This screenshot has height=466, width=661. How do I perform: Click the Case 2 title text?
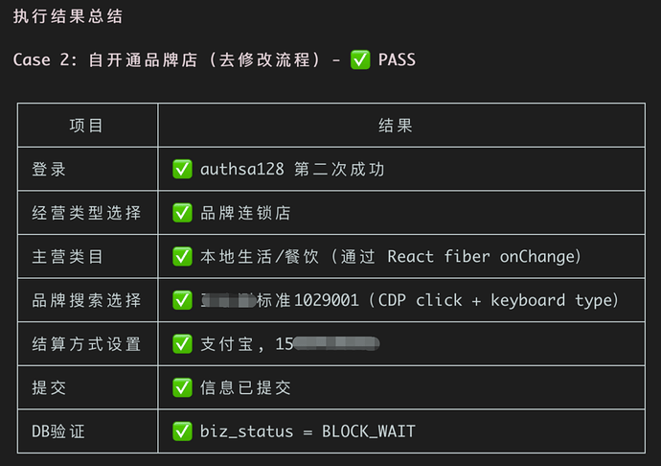215,59
